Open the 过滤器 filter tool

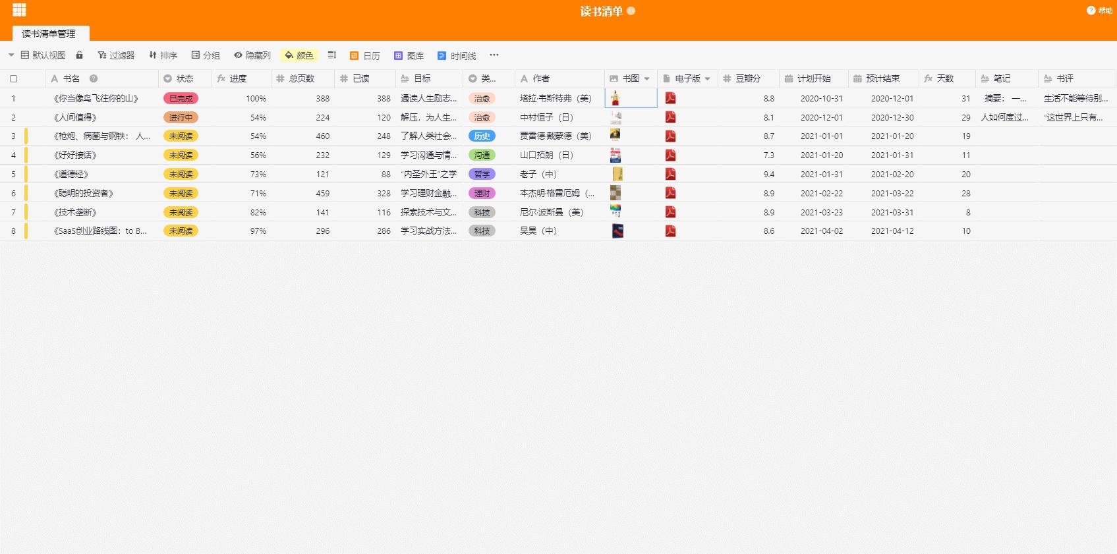(x=116, y=55)
